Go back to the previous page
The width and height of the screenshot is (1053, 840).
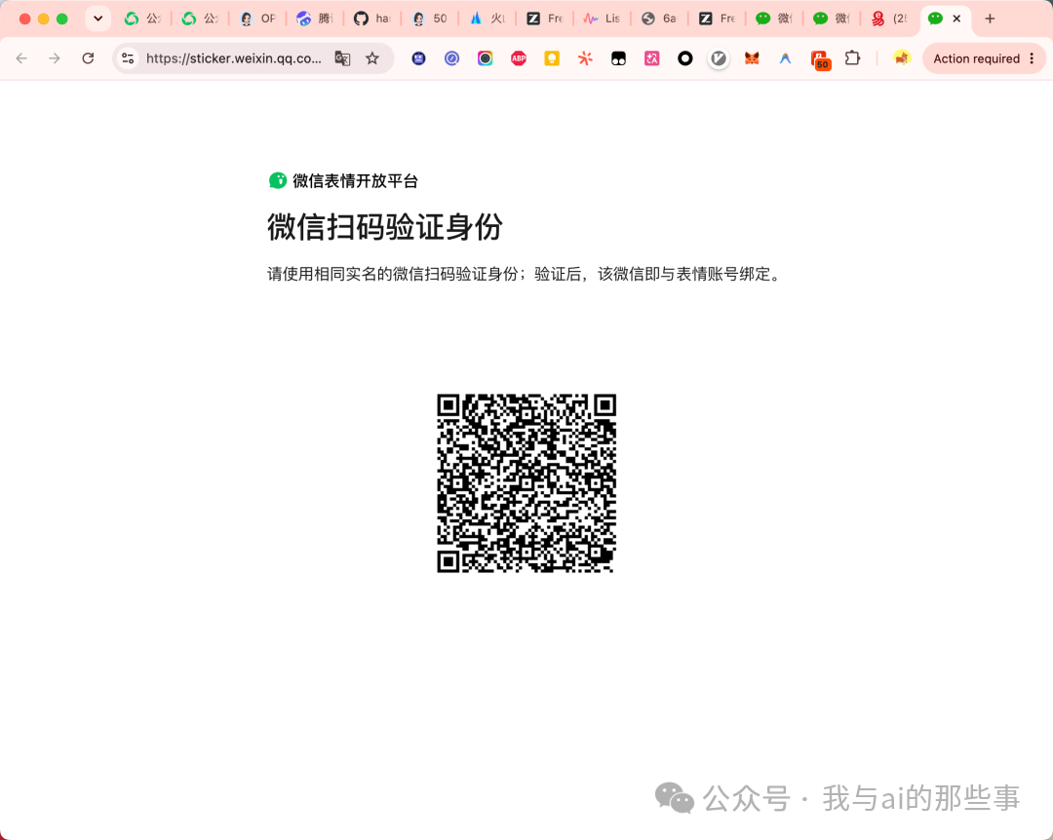pos(21,58)
